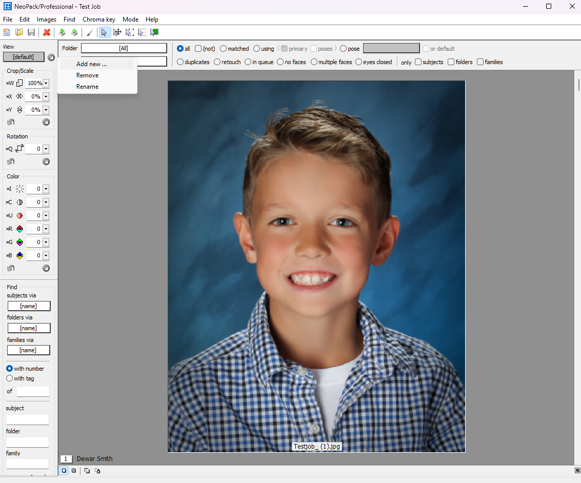Click the stacked squares icon in bottom bar
This screenshot has width=581, height=483.
(x=87, y=471)
